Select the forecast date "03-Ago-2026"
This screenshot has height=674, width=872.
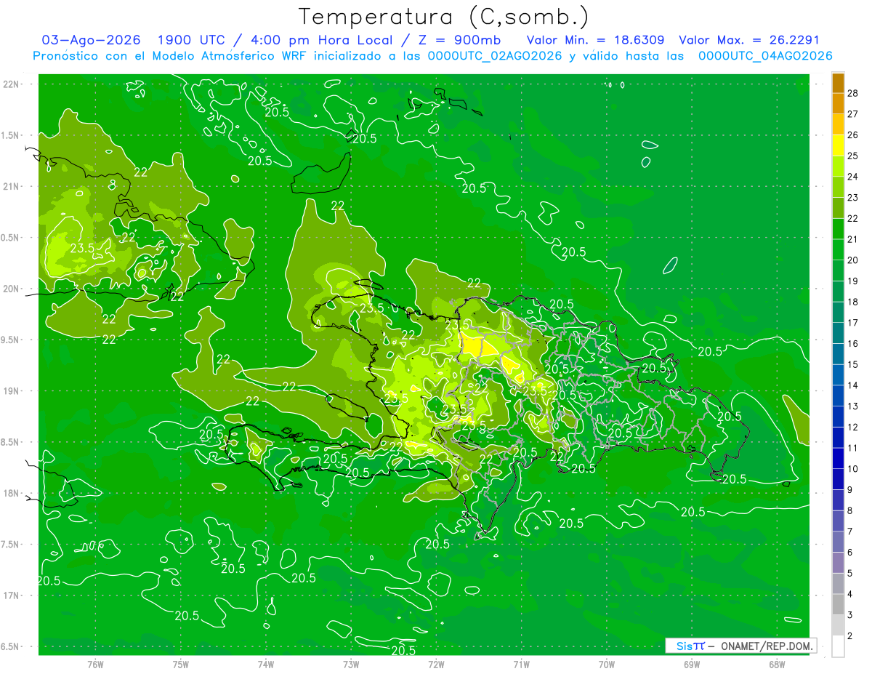click(x=91, y=40)
